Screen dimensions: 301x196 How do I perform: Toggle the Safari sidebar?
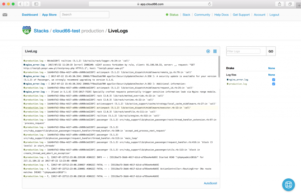click(36, 4)
